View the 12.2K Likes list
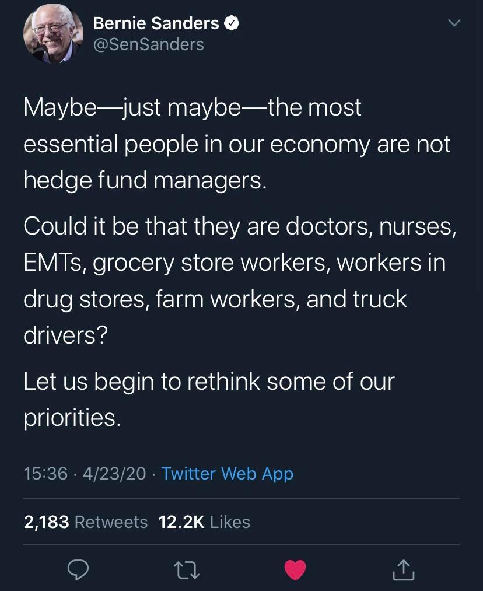Viewport: 483px width, 591px height. click(x=204, y=522)
